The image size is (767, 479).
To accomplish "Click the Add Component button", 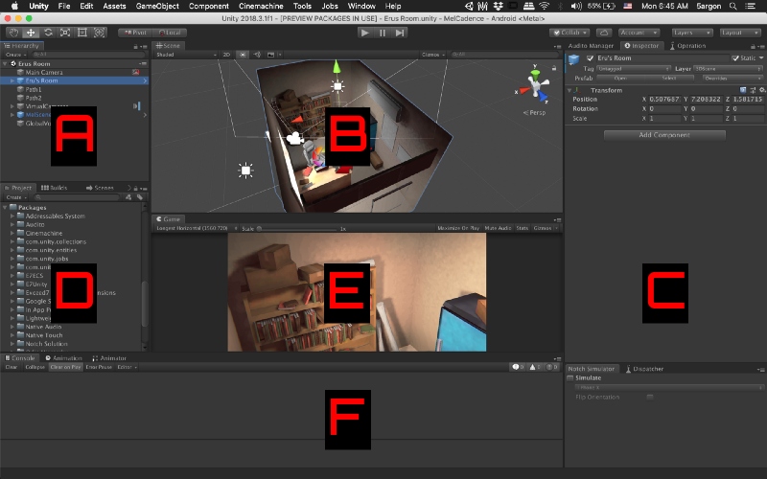I will point(664,135).
